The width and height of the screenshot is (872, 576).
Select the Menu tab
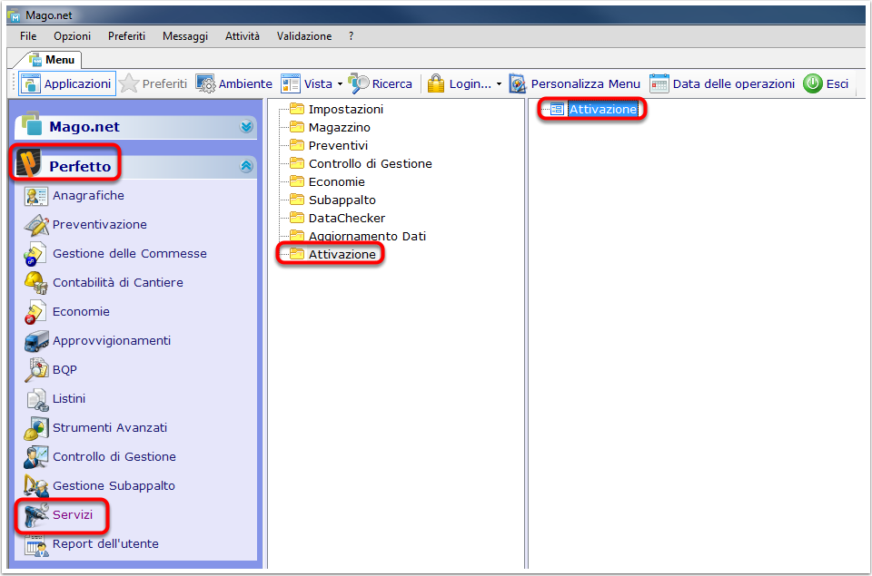(53, 60)
